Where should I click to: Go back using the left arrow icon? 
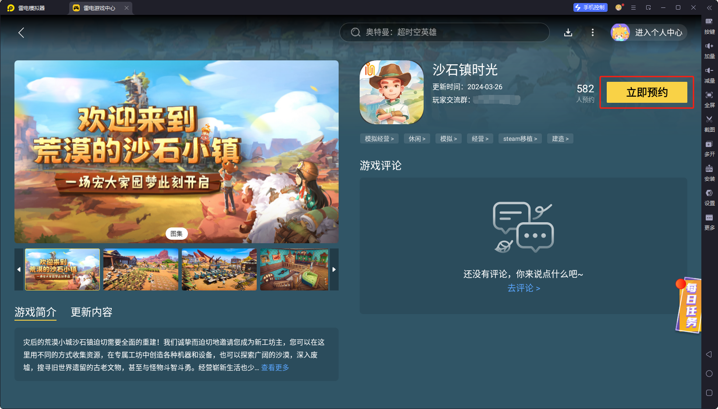click(x=21, y=32)
